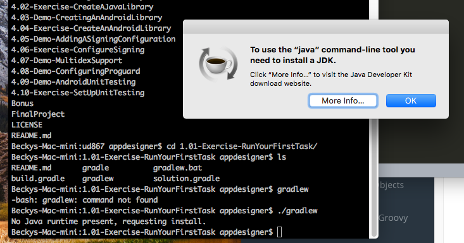Viewport: 464px width, 243px height.
Task: Click the Java Developer Kit description text
Action: click(331, 79)
